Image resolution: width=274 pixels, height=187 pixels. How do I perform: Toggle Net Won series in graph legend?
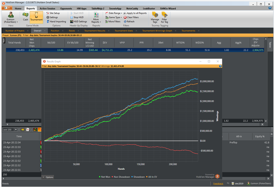pyautogui.click(x=105, y=177)
